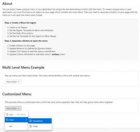Image resolution: width=140 pixels, height=132 pixels.
Task: Click the Multi Level Menu Example heading
Action: 23,68
